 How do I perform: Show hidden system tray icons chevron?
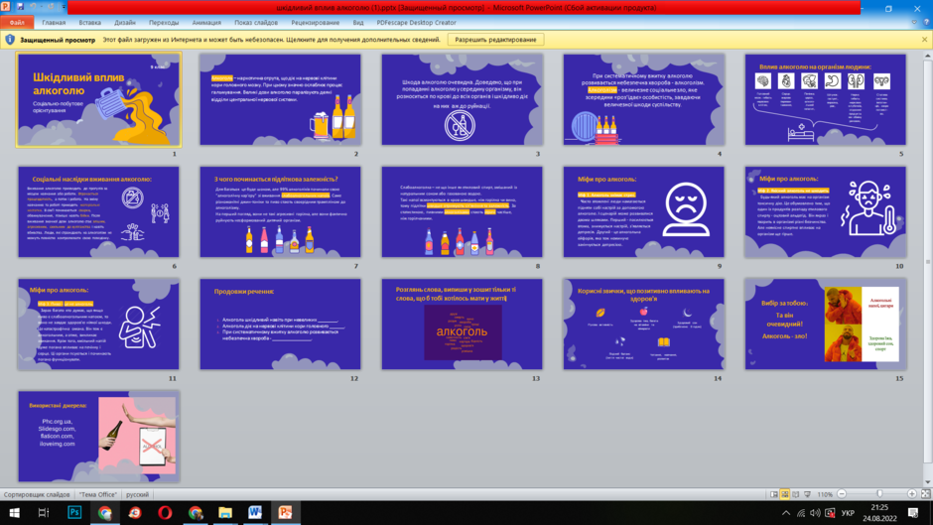[786, 512]
